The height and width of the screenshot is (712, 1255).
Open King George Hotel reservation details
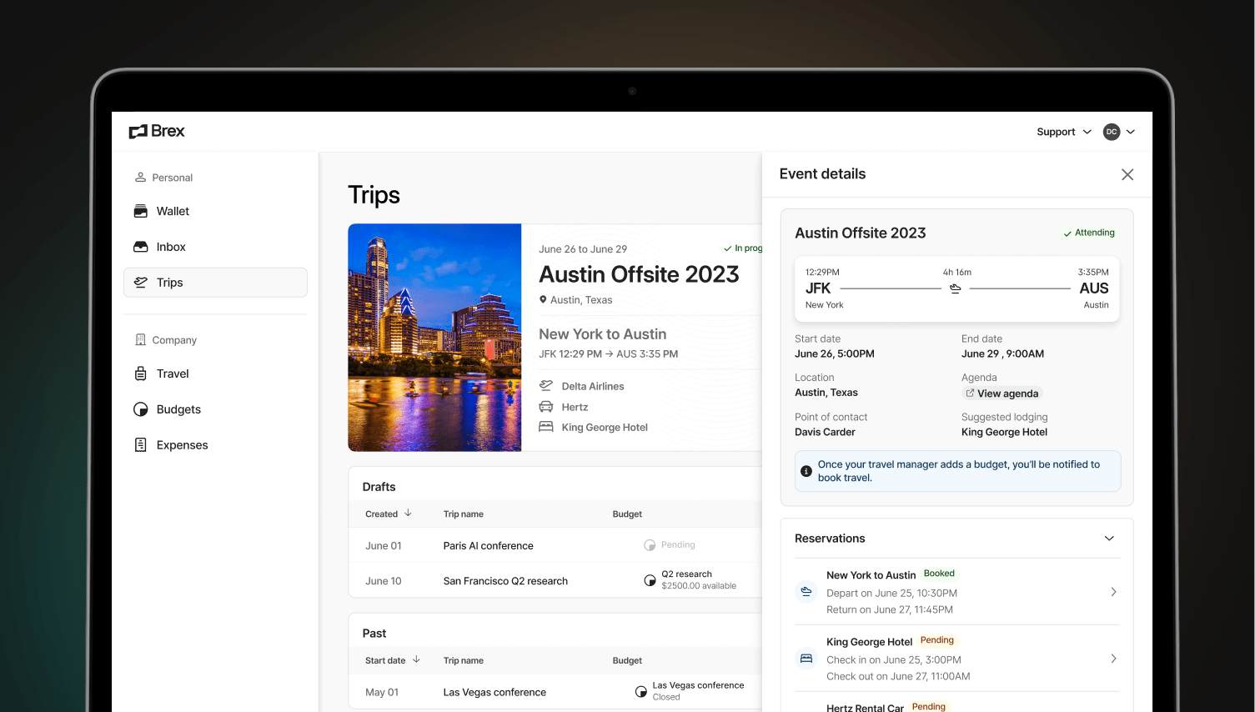(x=956, y=659)
